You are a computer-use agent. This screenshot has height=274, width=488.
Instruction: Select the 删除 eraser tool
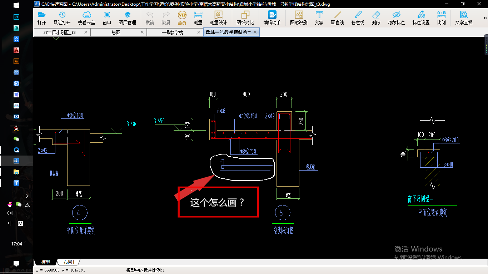tap(376, 18)
